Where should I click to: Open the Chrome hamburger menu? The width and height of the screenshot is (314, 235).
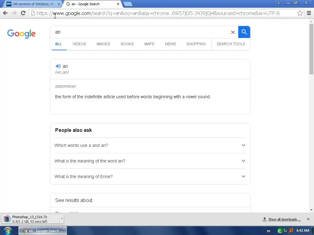(309, 13)
